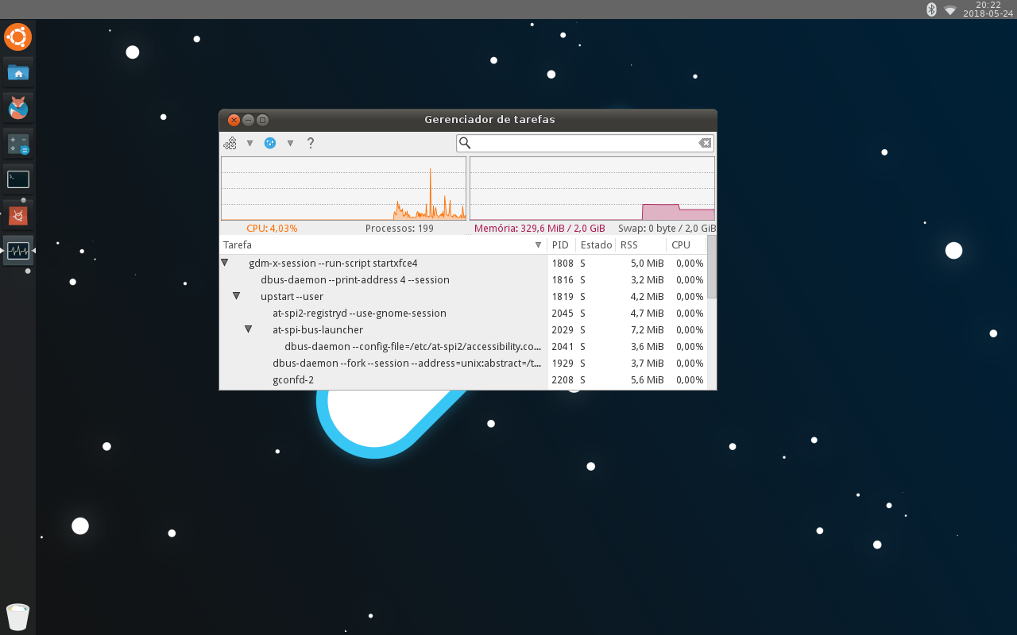Select the gconfd-2 process row

point(463,380)
